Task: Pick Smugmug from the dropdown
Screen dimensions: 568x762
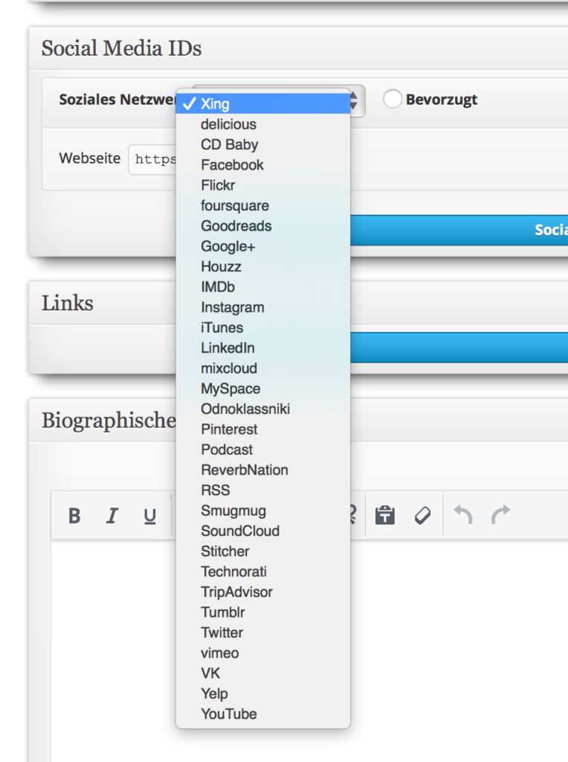Action: click(262, 510)
